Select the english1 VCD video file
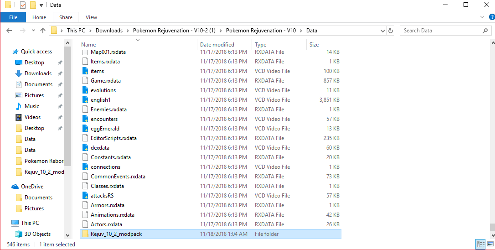This screenshot has width=495, height=250. [101, 100]
